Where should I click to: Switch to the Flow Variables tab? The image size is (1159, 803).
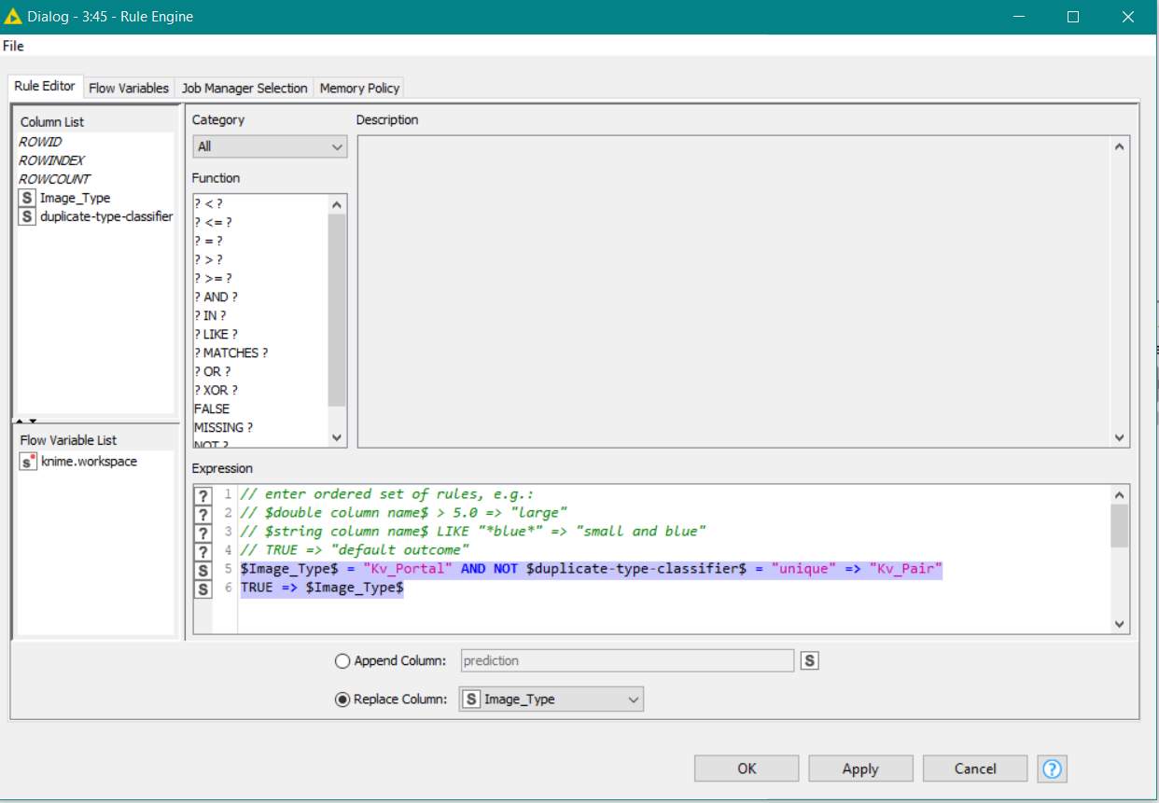129,88
